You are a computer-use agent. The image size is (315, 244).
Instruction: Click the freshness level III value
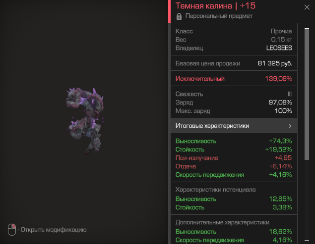coord(290,94)
